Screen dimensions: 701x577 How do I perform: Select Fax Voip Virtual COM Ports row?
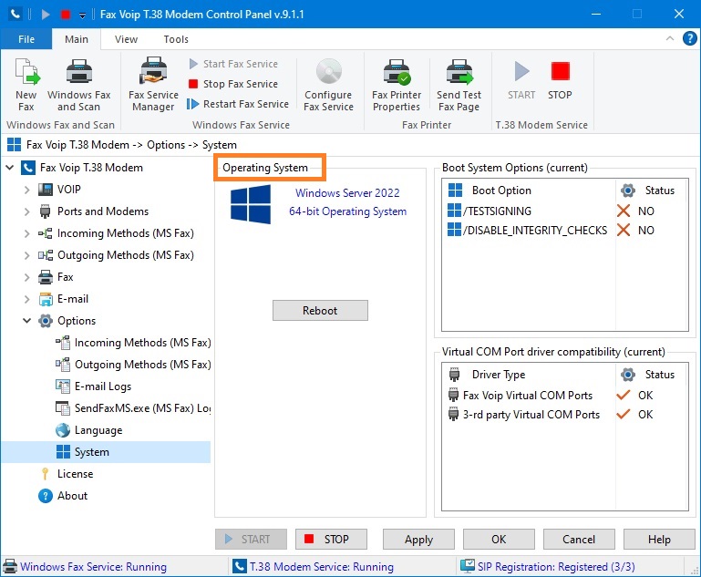(x=565, y=395)
